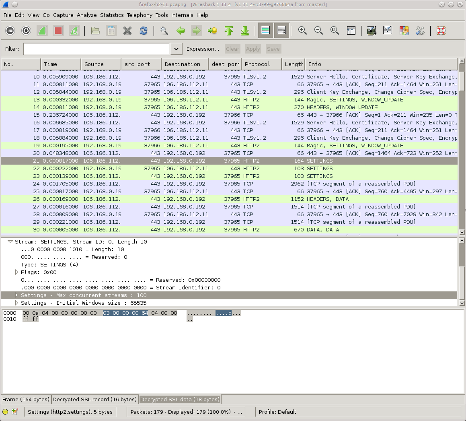Open Wireshark preferences via toolbar wrench icon
The width and height of the screenshot is (466, 421).
pos(420,30)
